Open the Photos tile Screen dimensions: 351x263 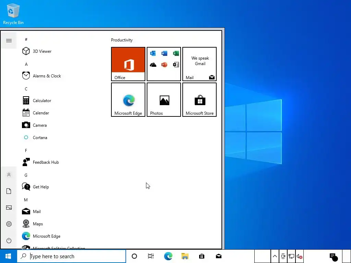164,100
